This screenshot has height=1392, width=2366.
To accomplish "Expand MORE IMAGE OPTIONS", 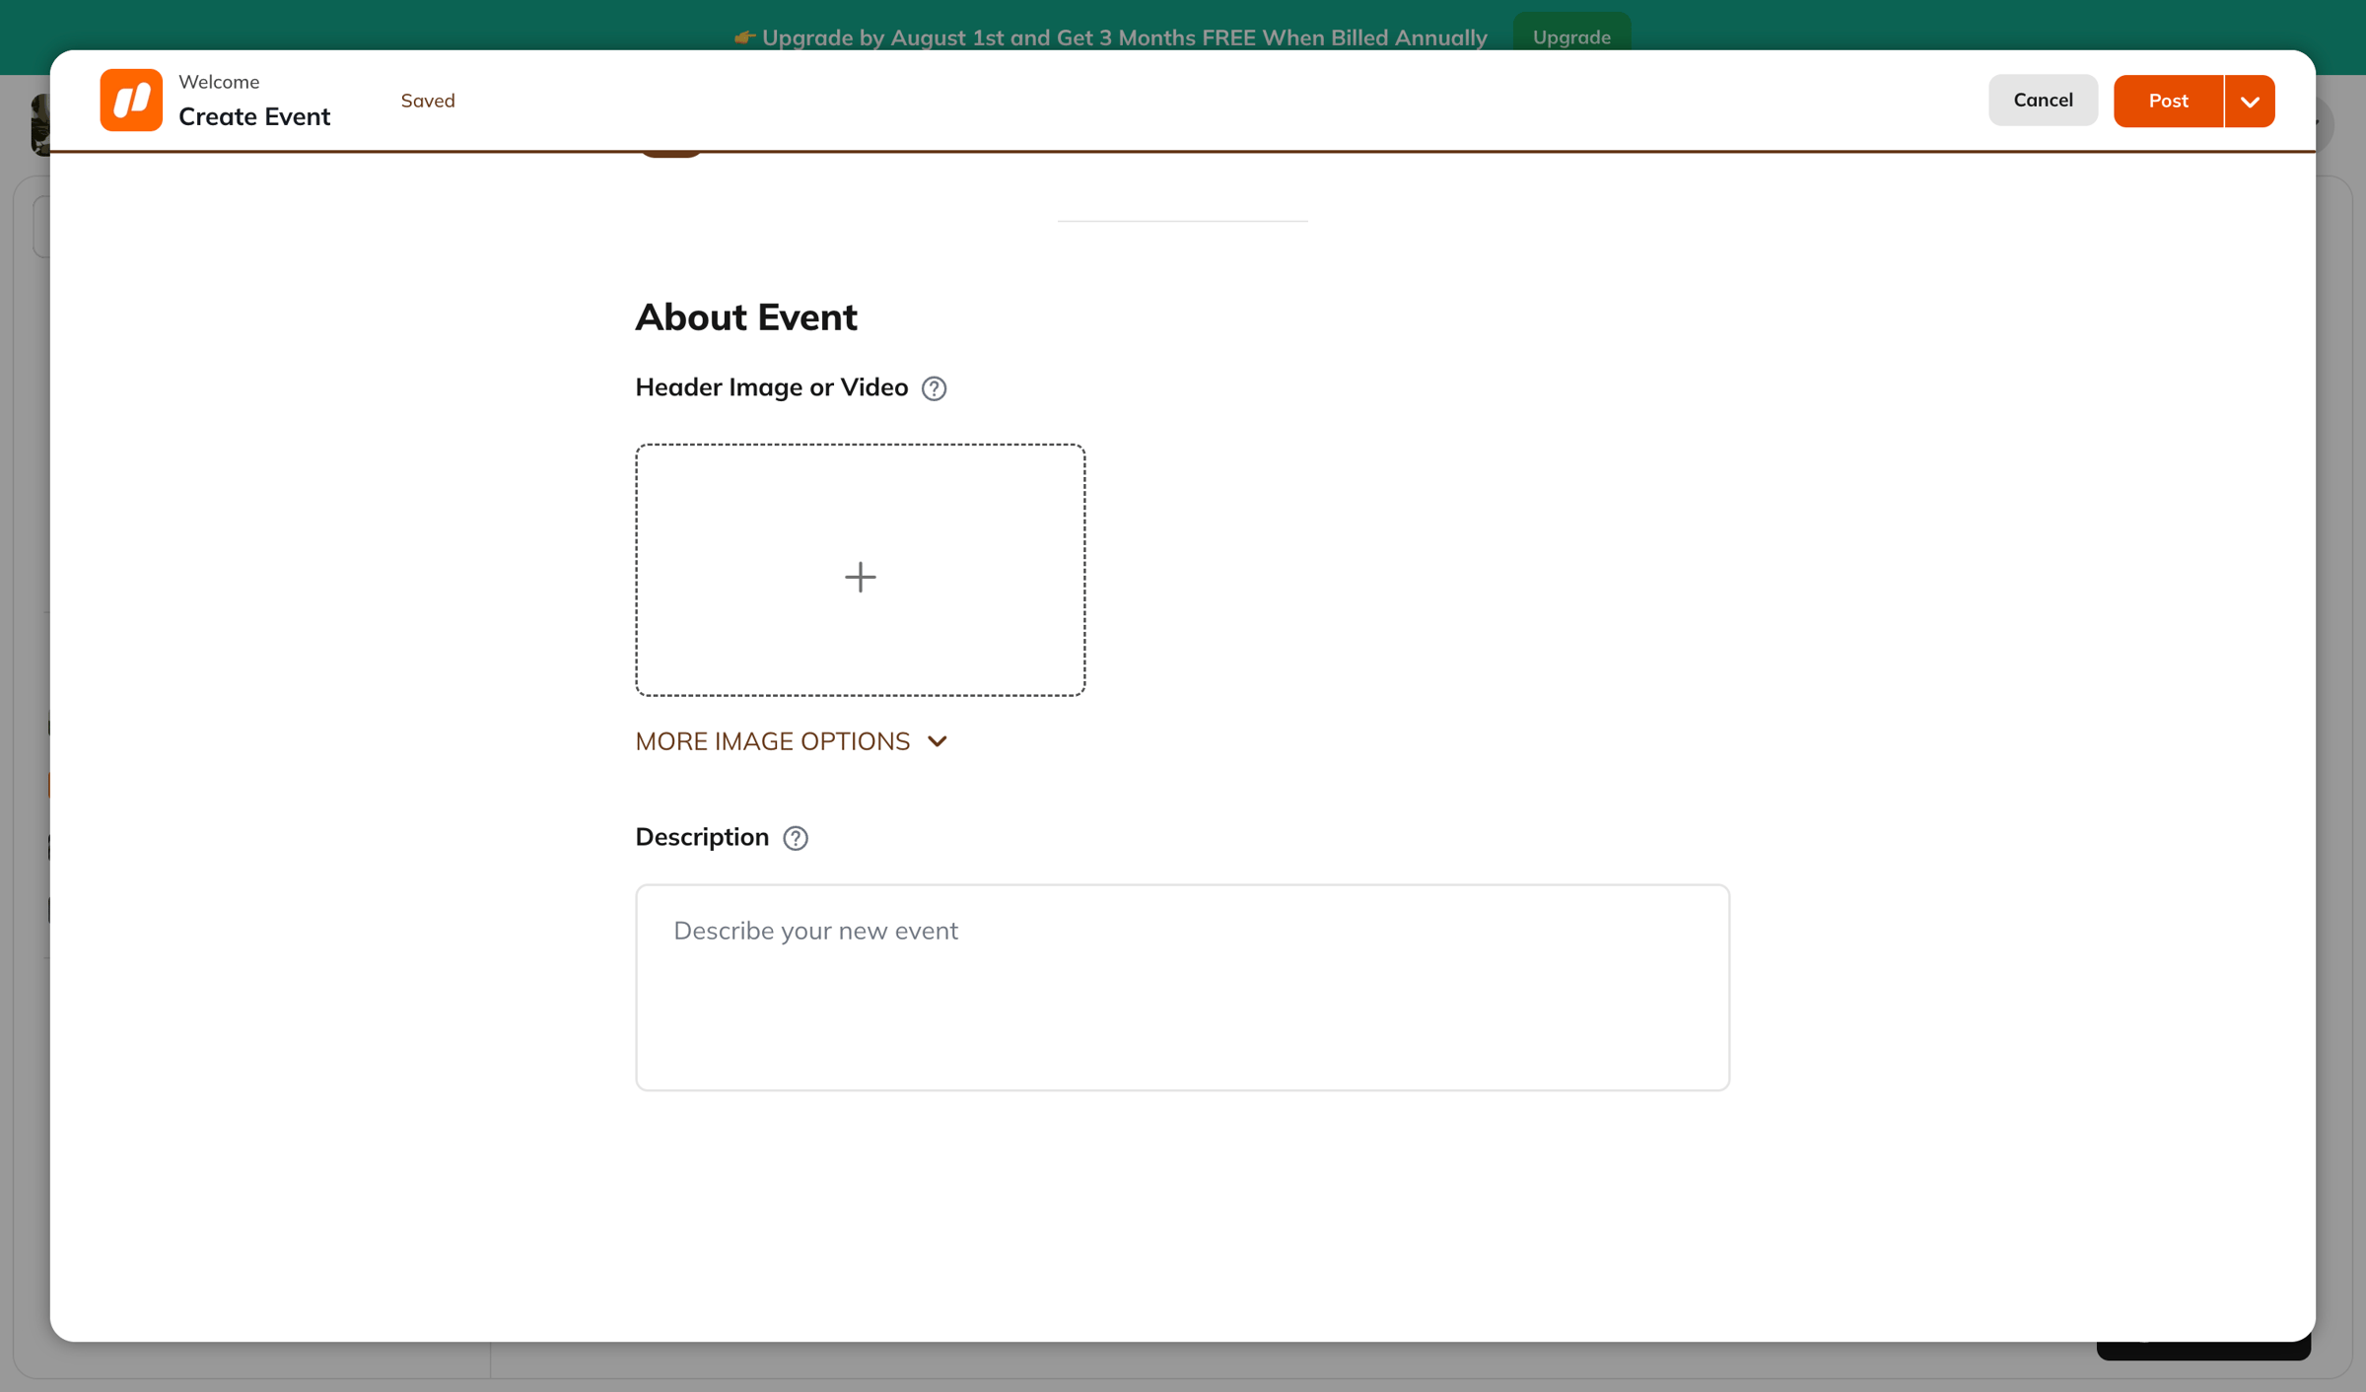I will (792, 741).
